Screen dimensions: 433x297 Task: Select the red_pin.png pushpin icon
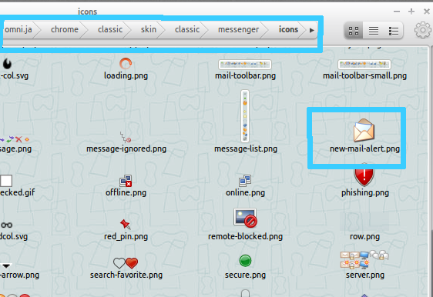point(126,224)
